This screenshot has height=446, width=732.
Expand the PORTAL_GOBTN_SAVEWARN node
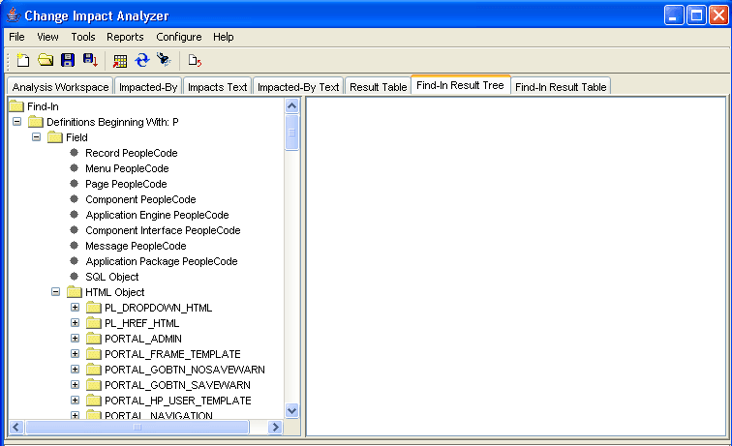pyautogui.click(x=75, y=384)
